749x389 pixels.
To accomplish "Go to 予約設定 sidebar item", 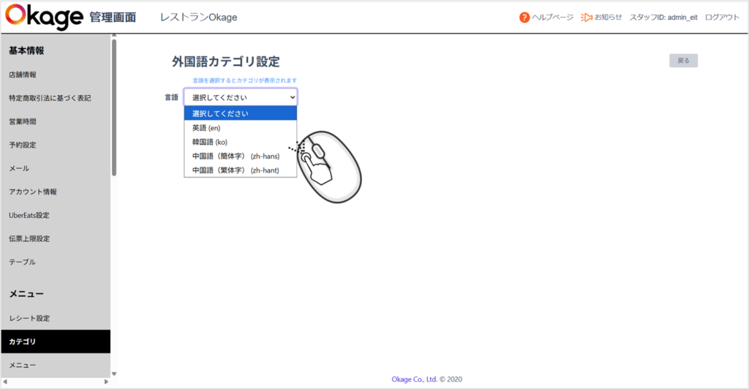I will tap(23, 145).
